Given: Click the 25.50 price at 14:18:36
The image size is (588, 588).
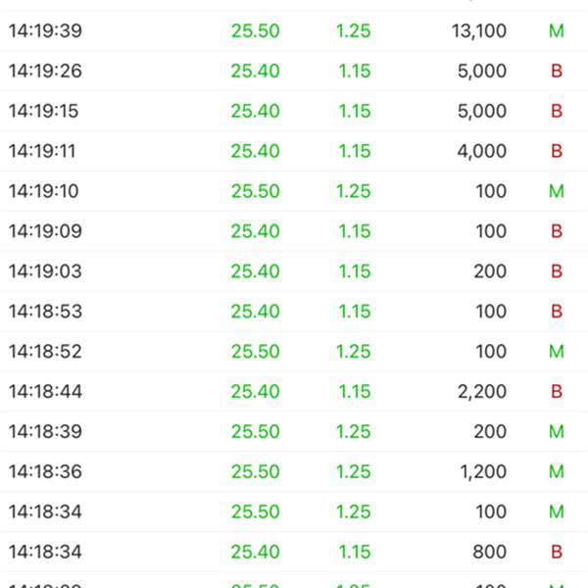Looking at the screenshot, I should click(255, 472).
